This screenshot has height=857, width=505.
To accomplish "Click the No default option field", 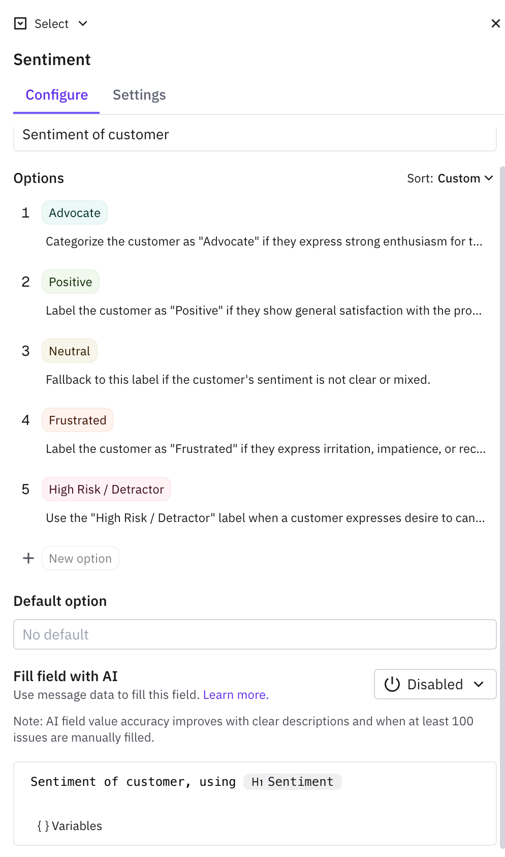I will (x=255, y=634).
